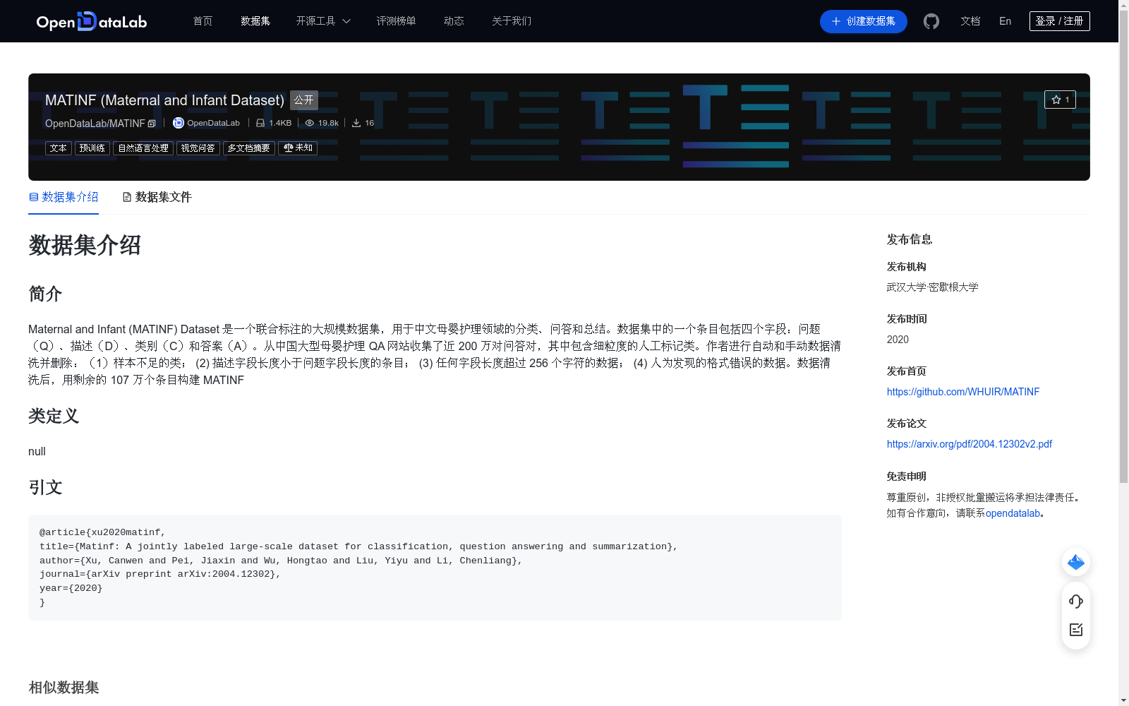Image resolution: width=1129 pixels, height=706 pixels.
Task: Open https://github.com/WHUIR/MATINF link
Action: tap(963, 392)
